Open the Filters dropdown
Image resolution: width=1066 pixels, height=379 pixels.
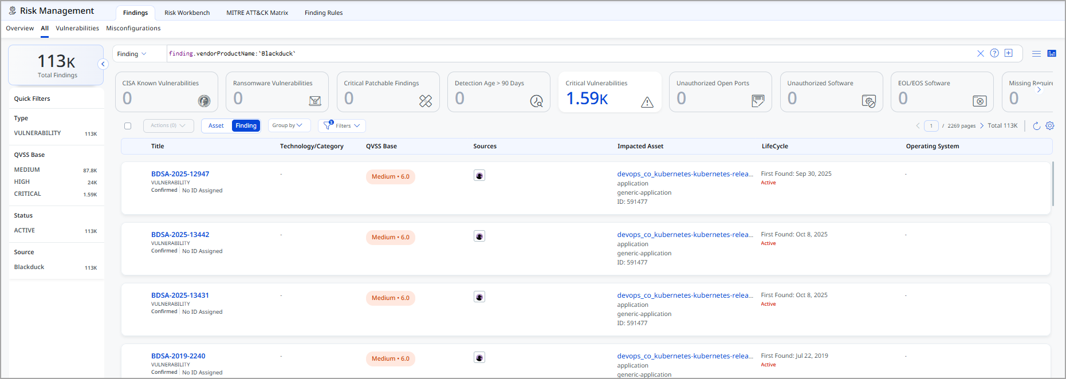pos(342,126)
